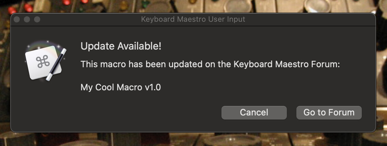
Task: Click the My Cool Macro v1.0 text
Action: (121, 87)
